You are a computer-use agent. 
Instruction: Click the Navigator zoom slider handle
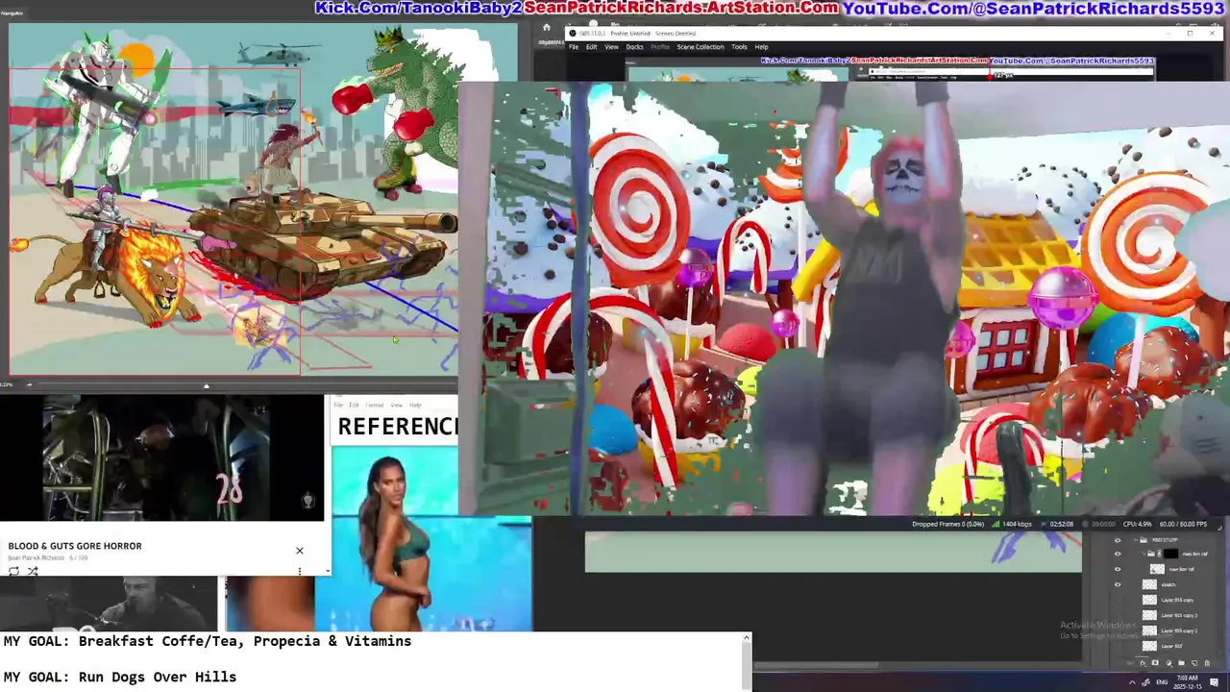coord(207,386)
